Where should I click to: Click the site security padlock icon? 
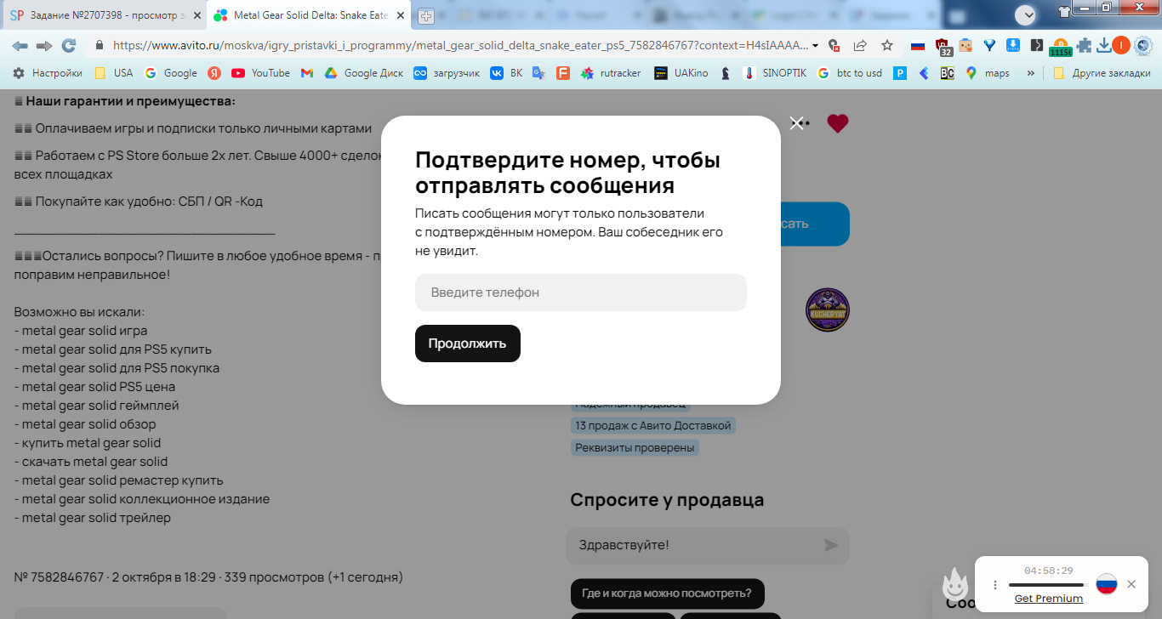pos(100,45)
